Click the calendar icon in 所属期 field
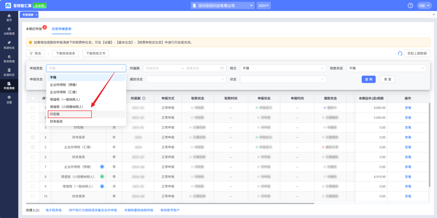Image resolution: width=437 pixels, height=218 pixels. 222,68
